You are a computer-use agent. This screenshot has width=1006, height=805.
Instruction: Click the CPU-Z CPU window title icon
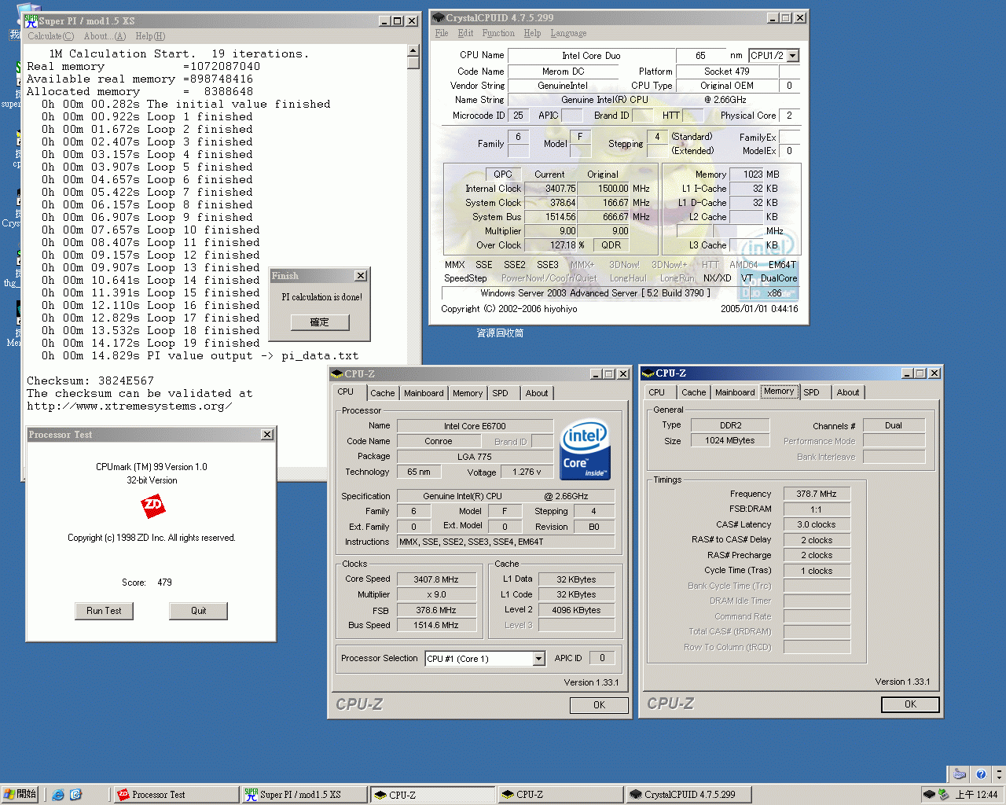[337, 374]
